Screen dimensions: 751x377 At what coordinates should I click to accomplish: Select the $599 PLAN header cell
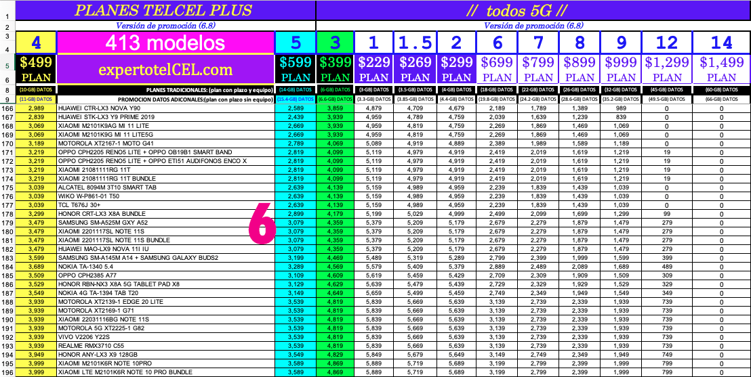[x=296, y=70]
